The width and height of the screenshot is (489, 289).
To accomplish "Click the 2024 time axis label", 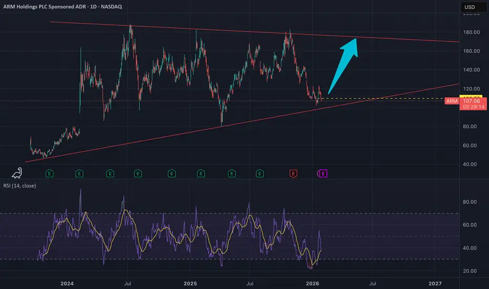I will [x=67, y=284].
